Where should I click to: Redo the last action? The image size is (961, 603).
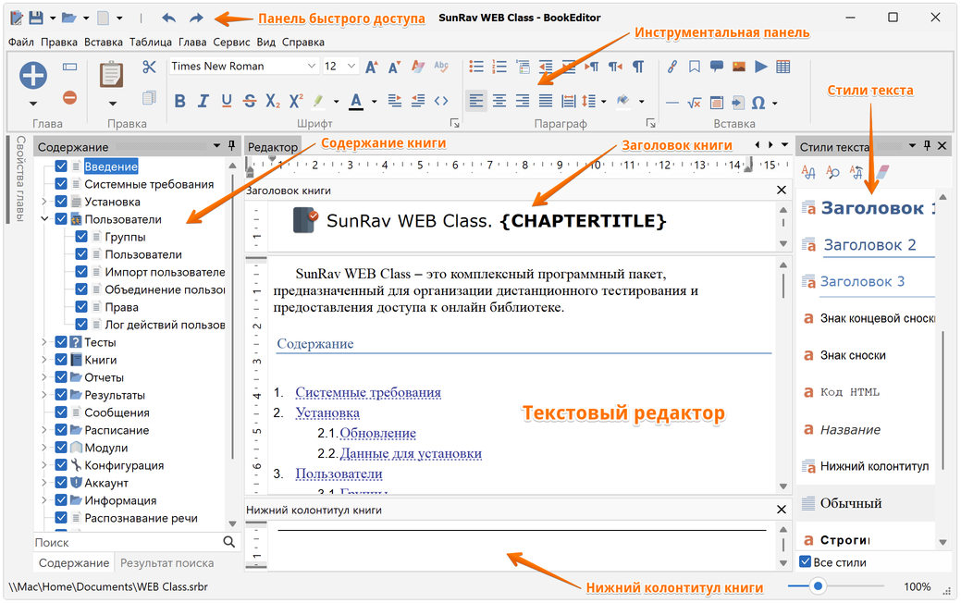pyautogui.click(x=196, y=18)
